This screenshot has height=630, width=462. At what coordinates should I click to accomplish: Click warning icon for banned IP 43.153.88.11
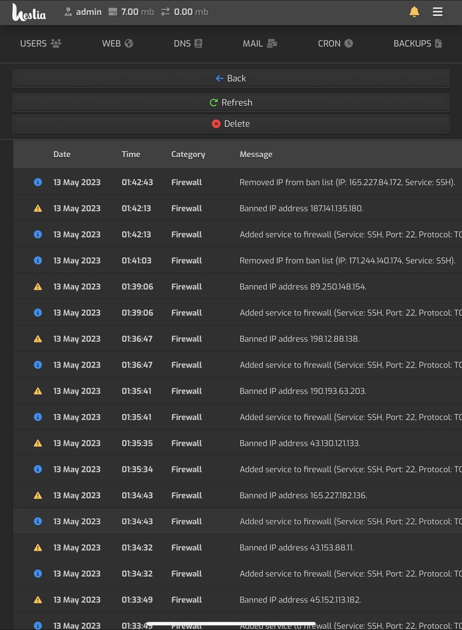[x=38, y=547]
